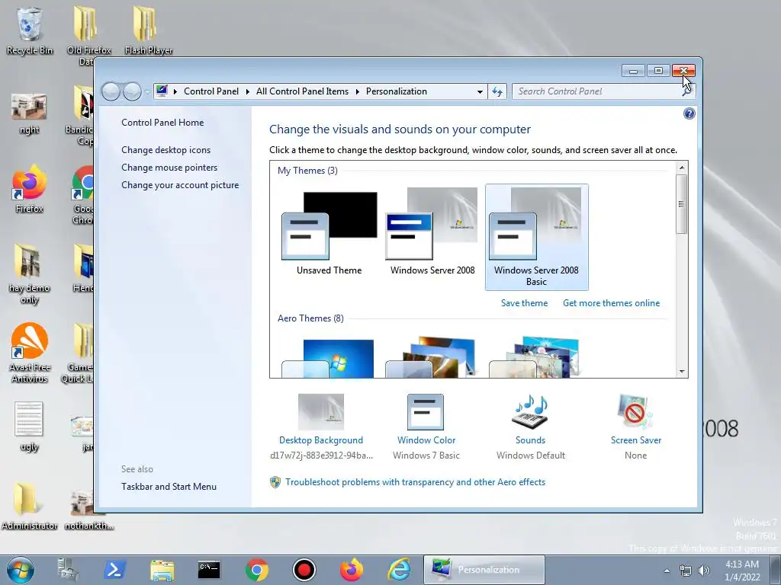781x585 pixels.
Task: Click the Save theme link
Action: tap(524, 303)
